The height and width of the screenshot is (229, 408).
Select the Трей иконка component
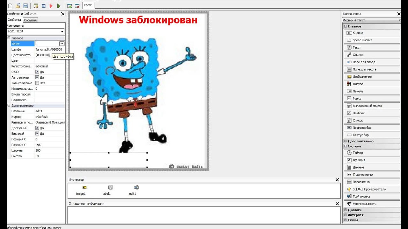(372, 197)
